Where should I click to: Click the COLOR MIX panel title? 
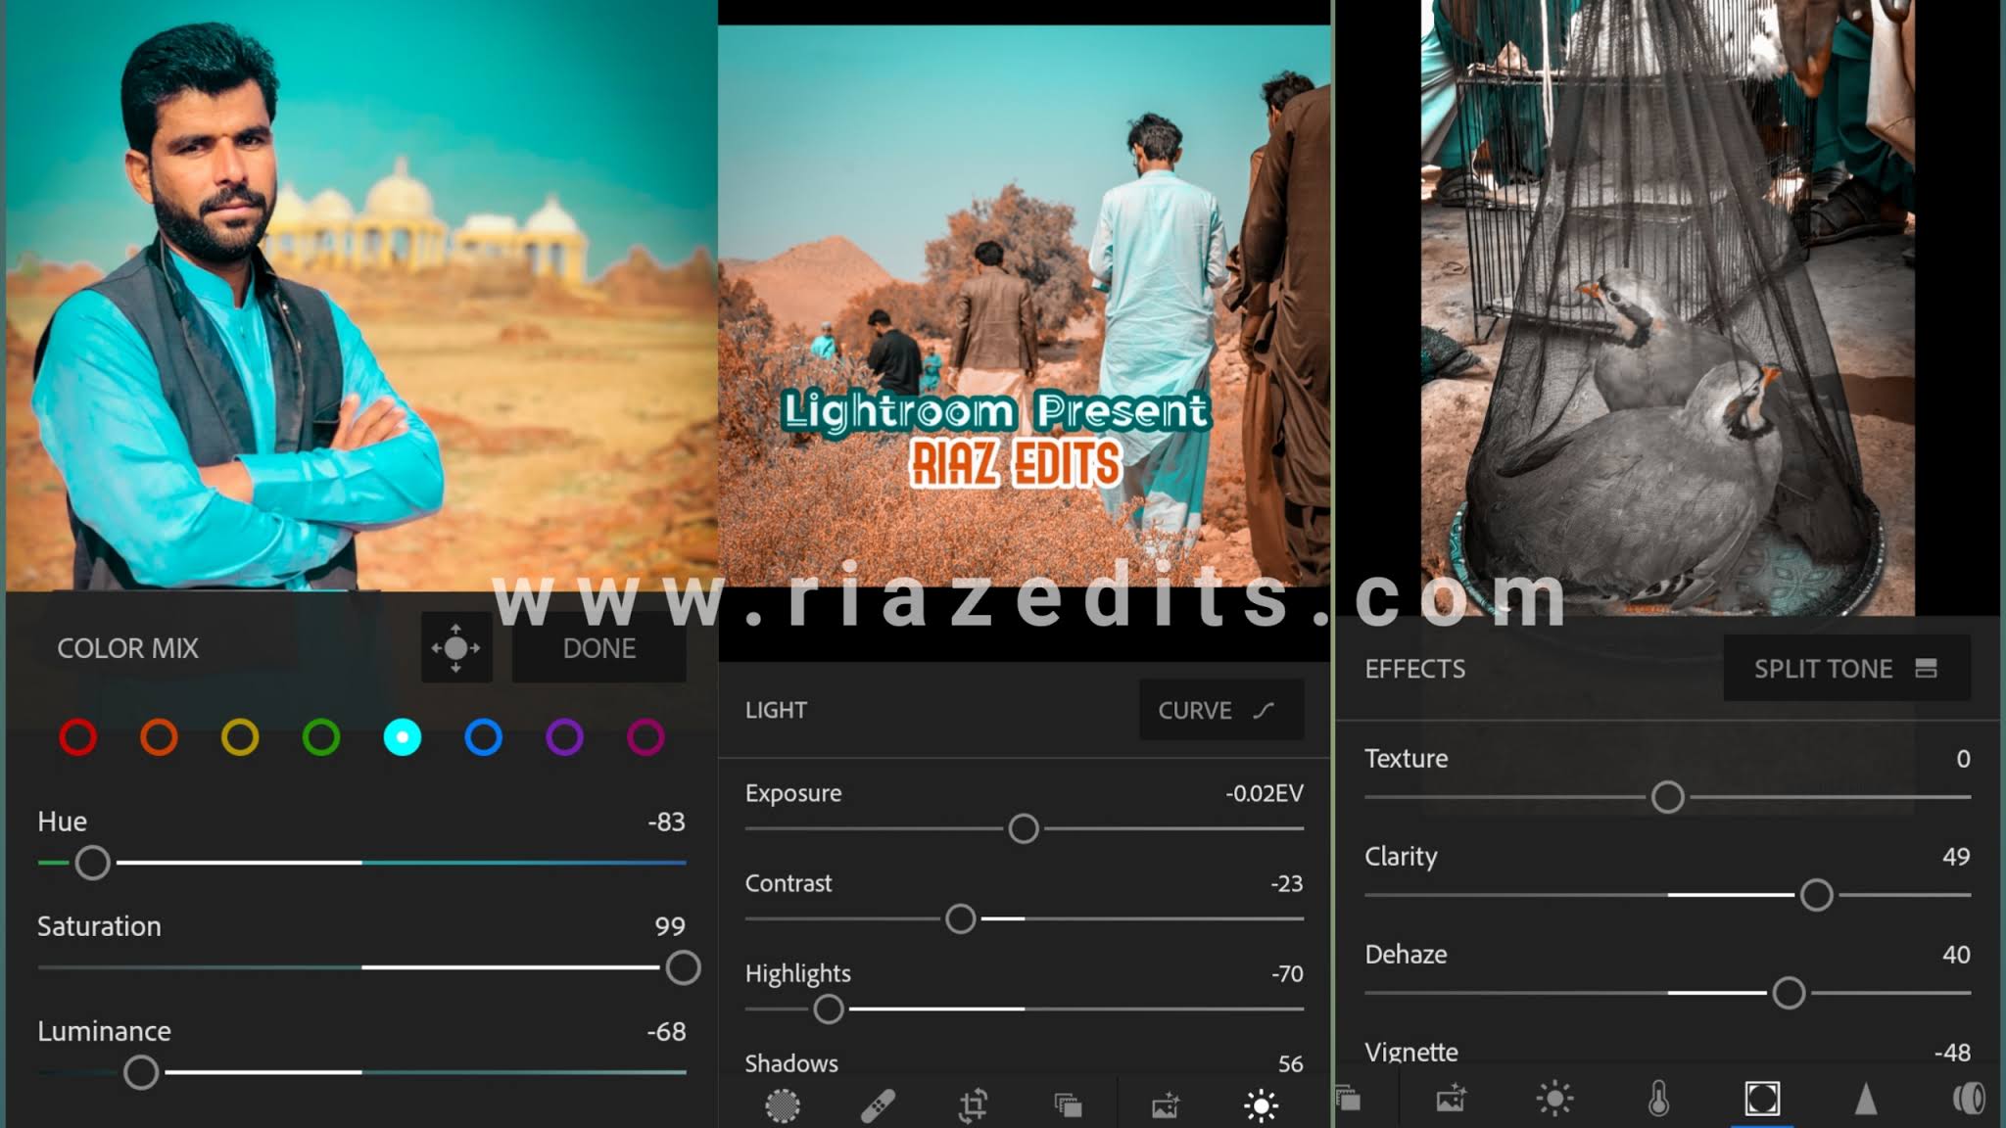(127, 648)
